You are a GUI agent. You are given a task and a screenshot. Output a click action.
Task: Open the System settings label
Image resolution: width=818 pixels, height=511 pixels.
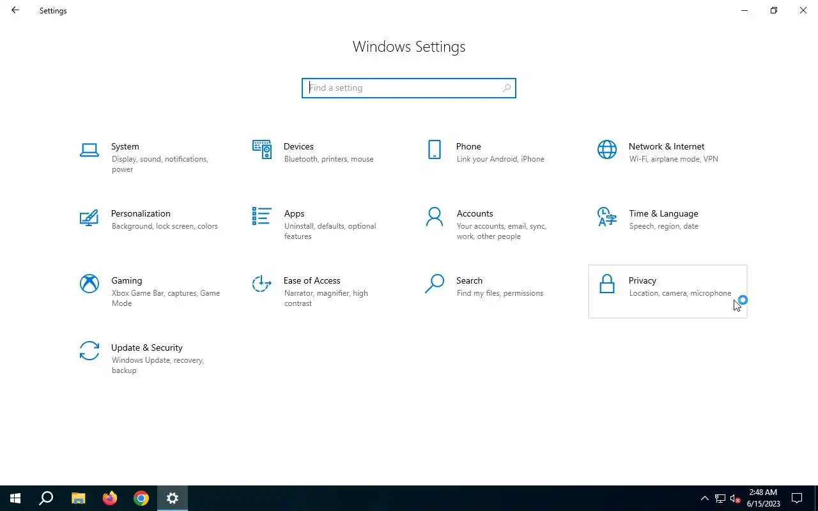pos(125,146)
